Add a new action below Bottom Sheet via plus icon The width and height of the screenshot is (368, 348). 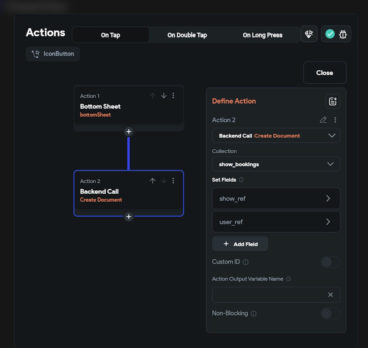point(128,132)
